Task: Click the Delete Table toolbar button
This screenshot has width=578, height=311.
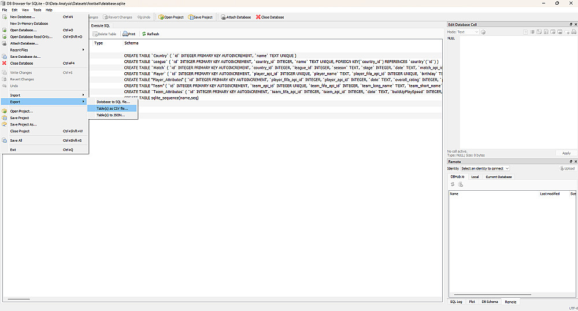Action: coord(104,34)
